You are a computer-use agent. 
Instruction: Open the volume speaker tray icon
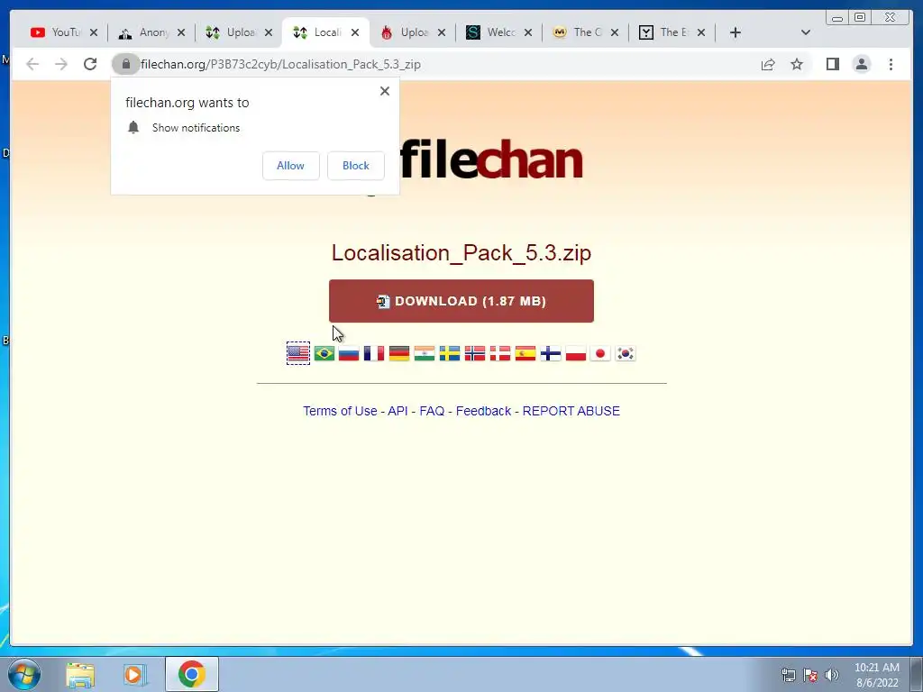[x=831, y=675]
